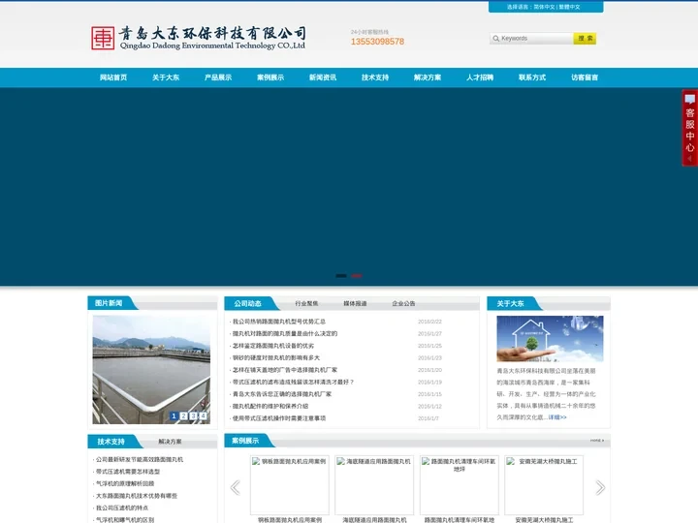Click the red Dadong company logo

pos(103,38)
